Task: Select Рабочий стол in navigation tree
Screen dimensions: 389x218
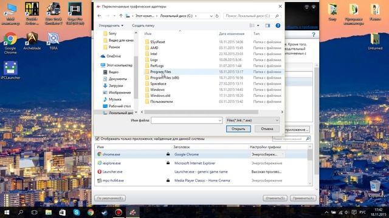Action: (119, 106)
